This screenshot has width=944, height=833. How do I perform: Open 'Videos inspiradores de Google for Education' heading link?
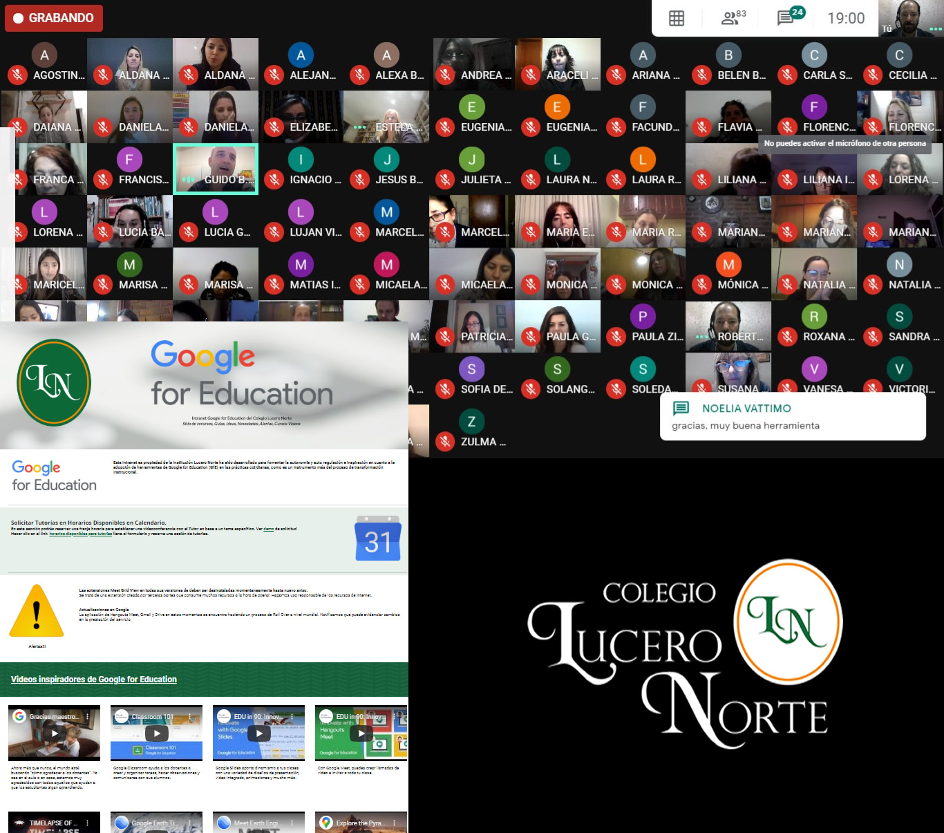[94, 680]
